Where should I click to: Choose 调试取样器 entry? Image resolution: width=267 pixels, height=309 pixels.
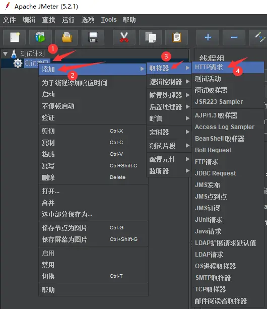[x=228, y=90]
